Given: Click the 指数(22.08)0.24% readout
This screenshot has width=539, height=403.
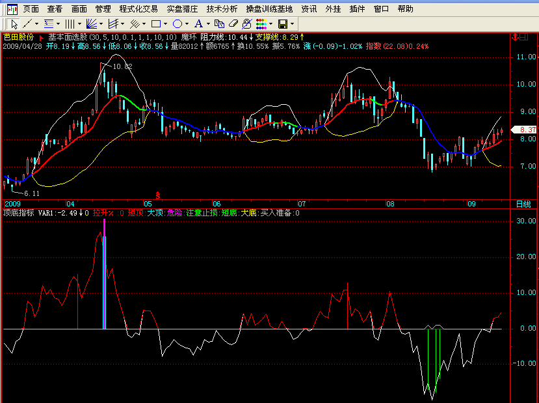Looking at the screenshot, I should pos(397,46).
